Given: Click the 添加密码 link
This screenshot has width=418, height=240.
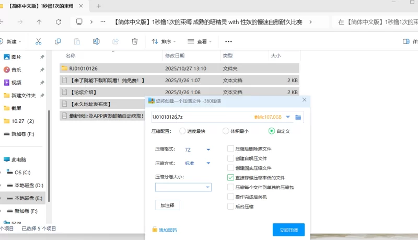Looking at the screenshot, I should (167, 230).
